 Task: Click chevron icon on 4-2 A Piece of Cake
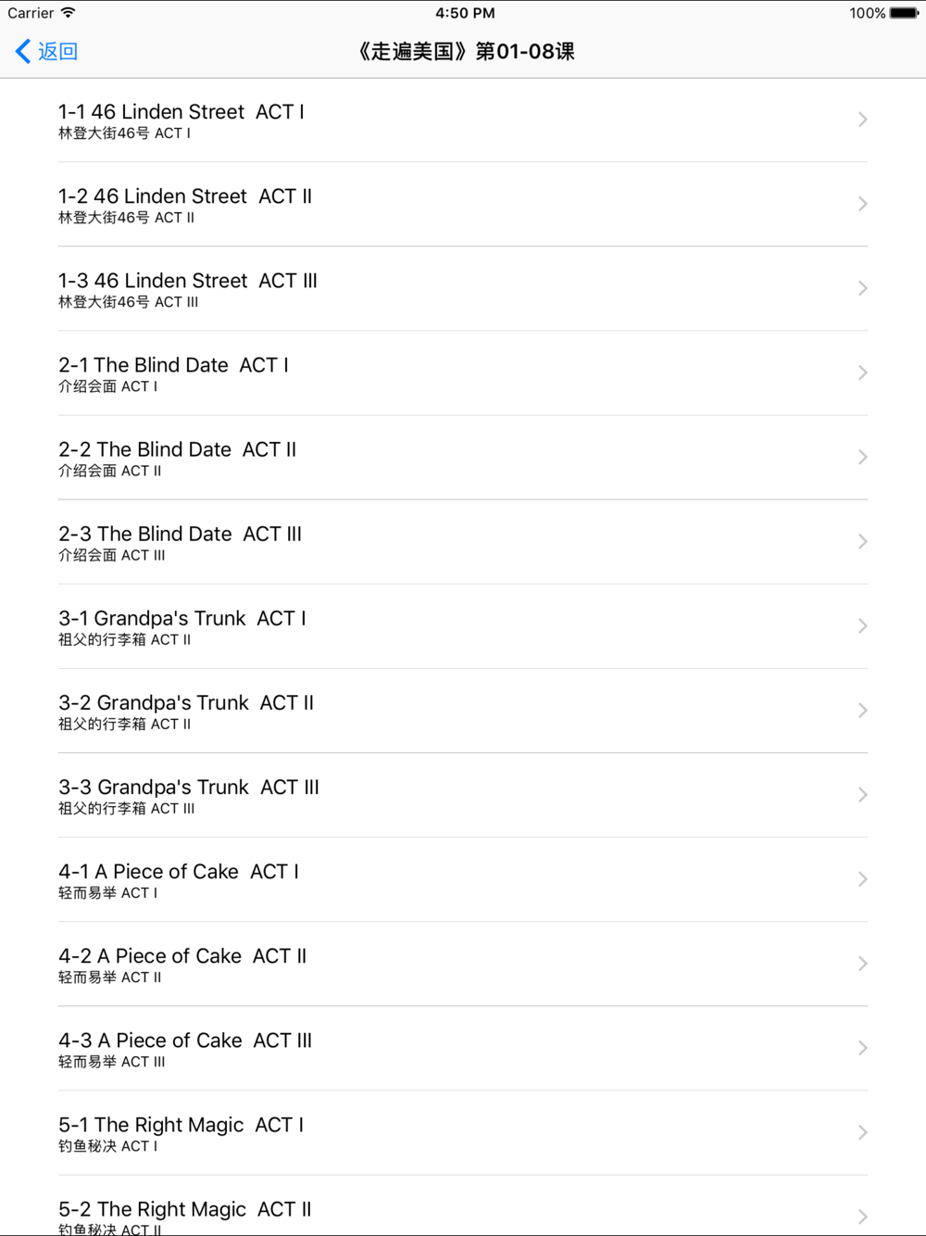point(862,964)
